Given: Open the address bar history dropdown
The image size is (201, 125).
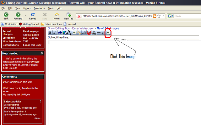Looking at the screenshot, I should 163,16.
